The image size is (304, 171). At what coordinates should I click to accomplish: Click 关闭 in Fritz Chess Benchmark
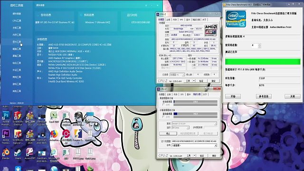[x=293, y=96]
